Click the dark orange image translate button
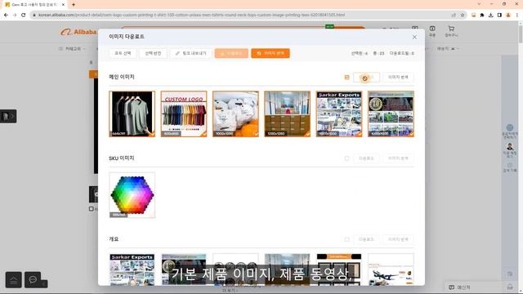Viewport: 523px width, 294px height. (x=270, y=53)
